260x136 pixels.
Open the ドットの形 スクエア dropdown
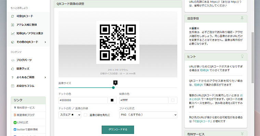[x=70, y=115]
